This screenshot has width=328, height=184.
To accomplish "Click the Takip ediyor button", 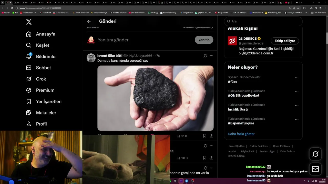I will click(285, 41).
